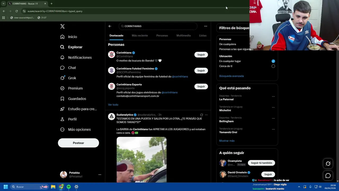Image resolution: width=339 pixels, height=191 pixels.
Task: Click the CORINTHIANS search input field
Action: [158, 26]
